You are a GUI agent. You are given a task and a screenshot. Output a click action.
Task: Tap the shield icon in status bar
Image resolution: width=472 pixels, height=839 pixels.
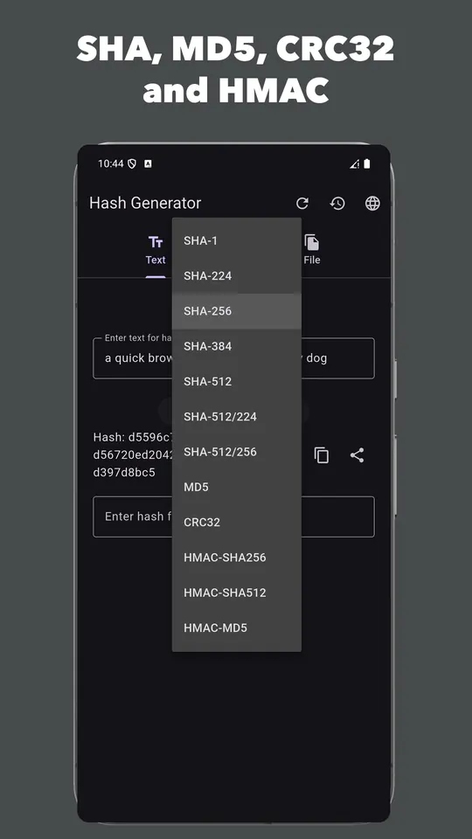(x=132, y=163)
